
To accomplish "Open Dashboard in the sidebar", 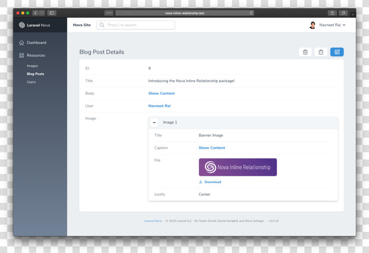I will pyautogui.click(x=36, y=43).
